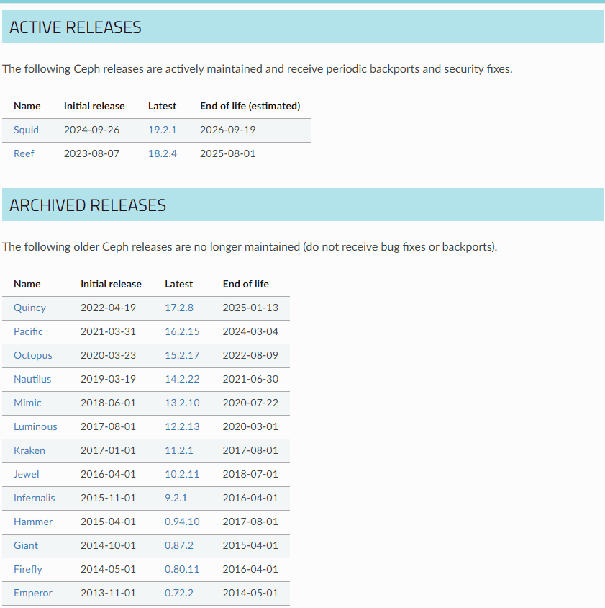Click the Jewel release name
Image resolution: width=605 pixels, height=608 pixels.
point(27,474)
